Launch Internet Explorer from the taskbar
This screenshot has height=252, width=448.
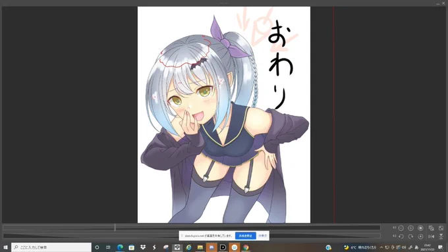[x=188, y=247]
